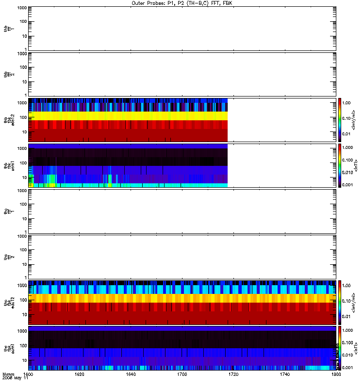
Task: Click the "thc fbk scm1" axis label
Action: click(x=9, y=348)
